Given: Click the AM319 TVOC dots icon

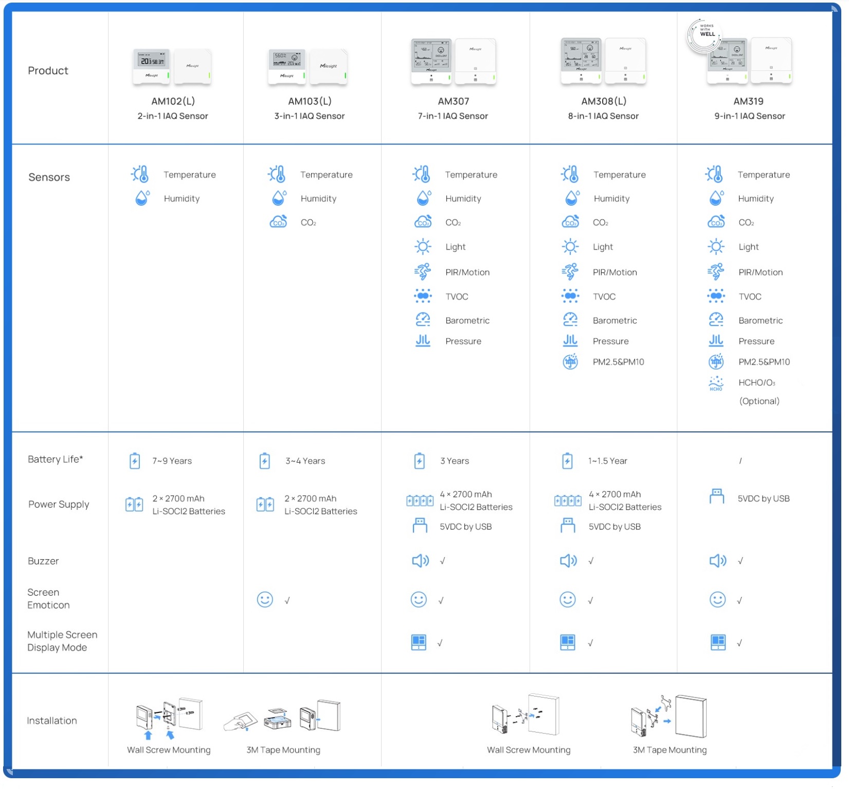Looking at the screenshot, I should click(x=716, y=296).
